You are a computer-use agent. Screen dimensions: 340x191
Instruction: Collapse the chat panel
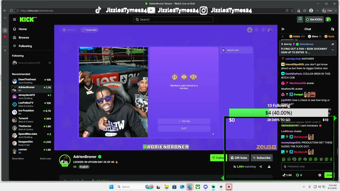pos(283,29)
